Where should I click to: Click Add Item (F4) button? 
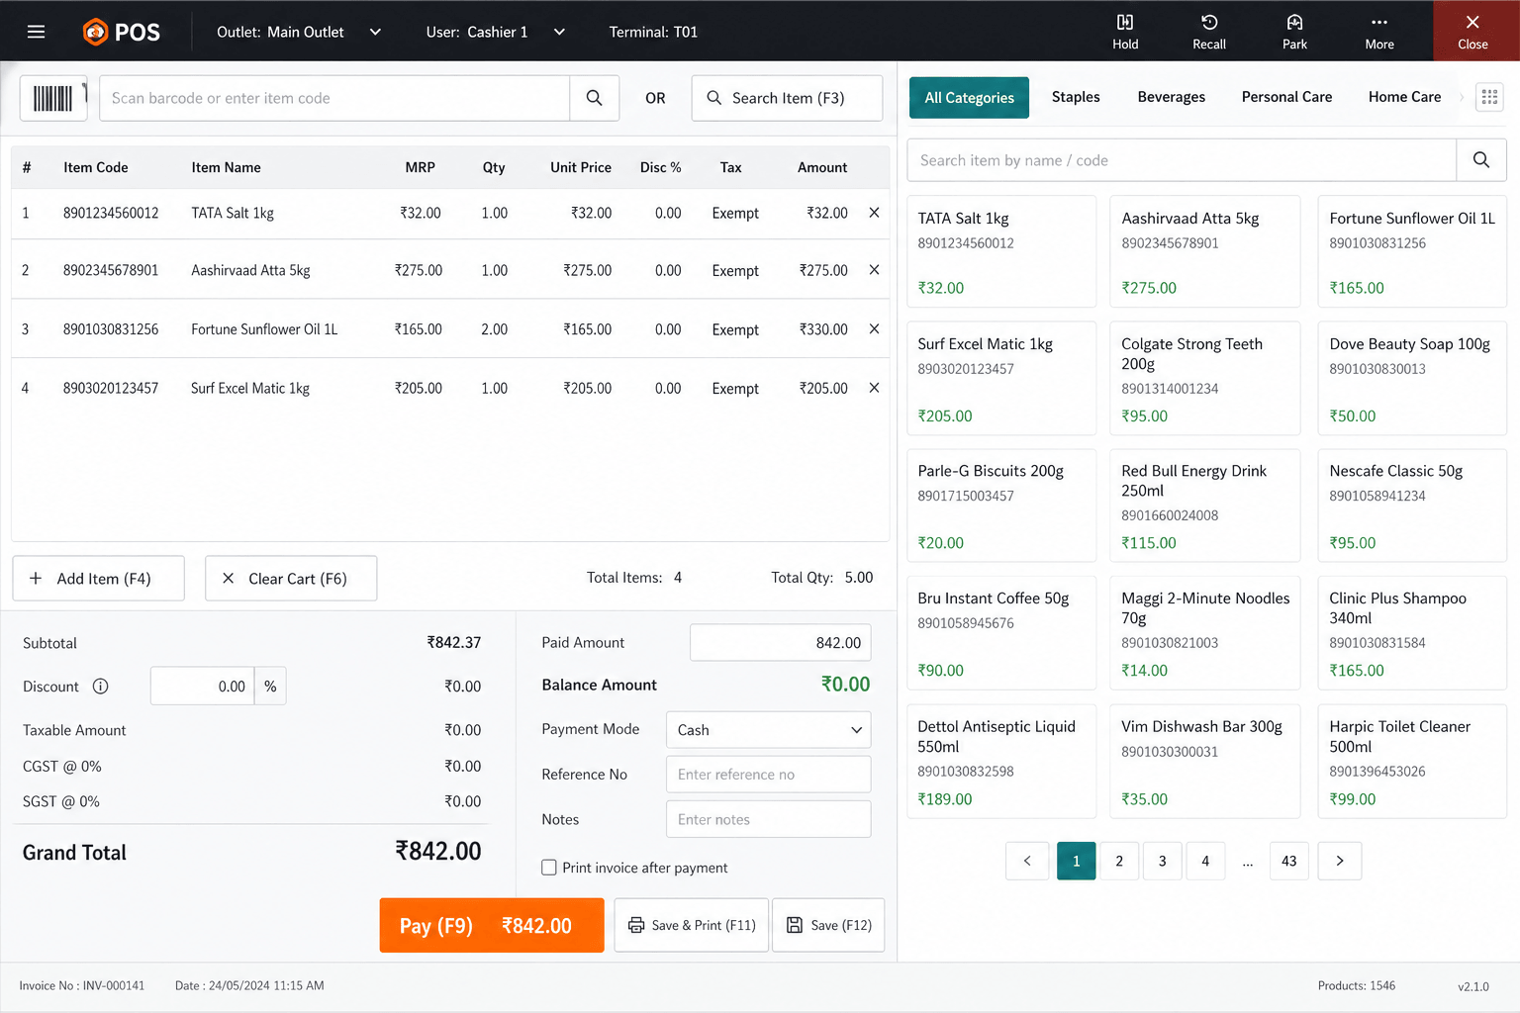point(98,579)
